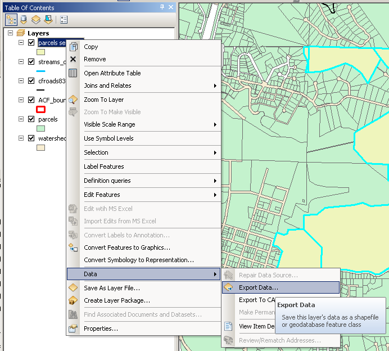Pin the Table Of Contents panel
The width and height of the screenshot is (389, 351).
[x=162, y=7]
